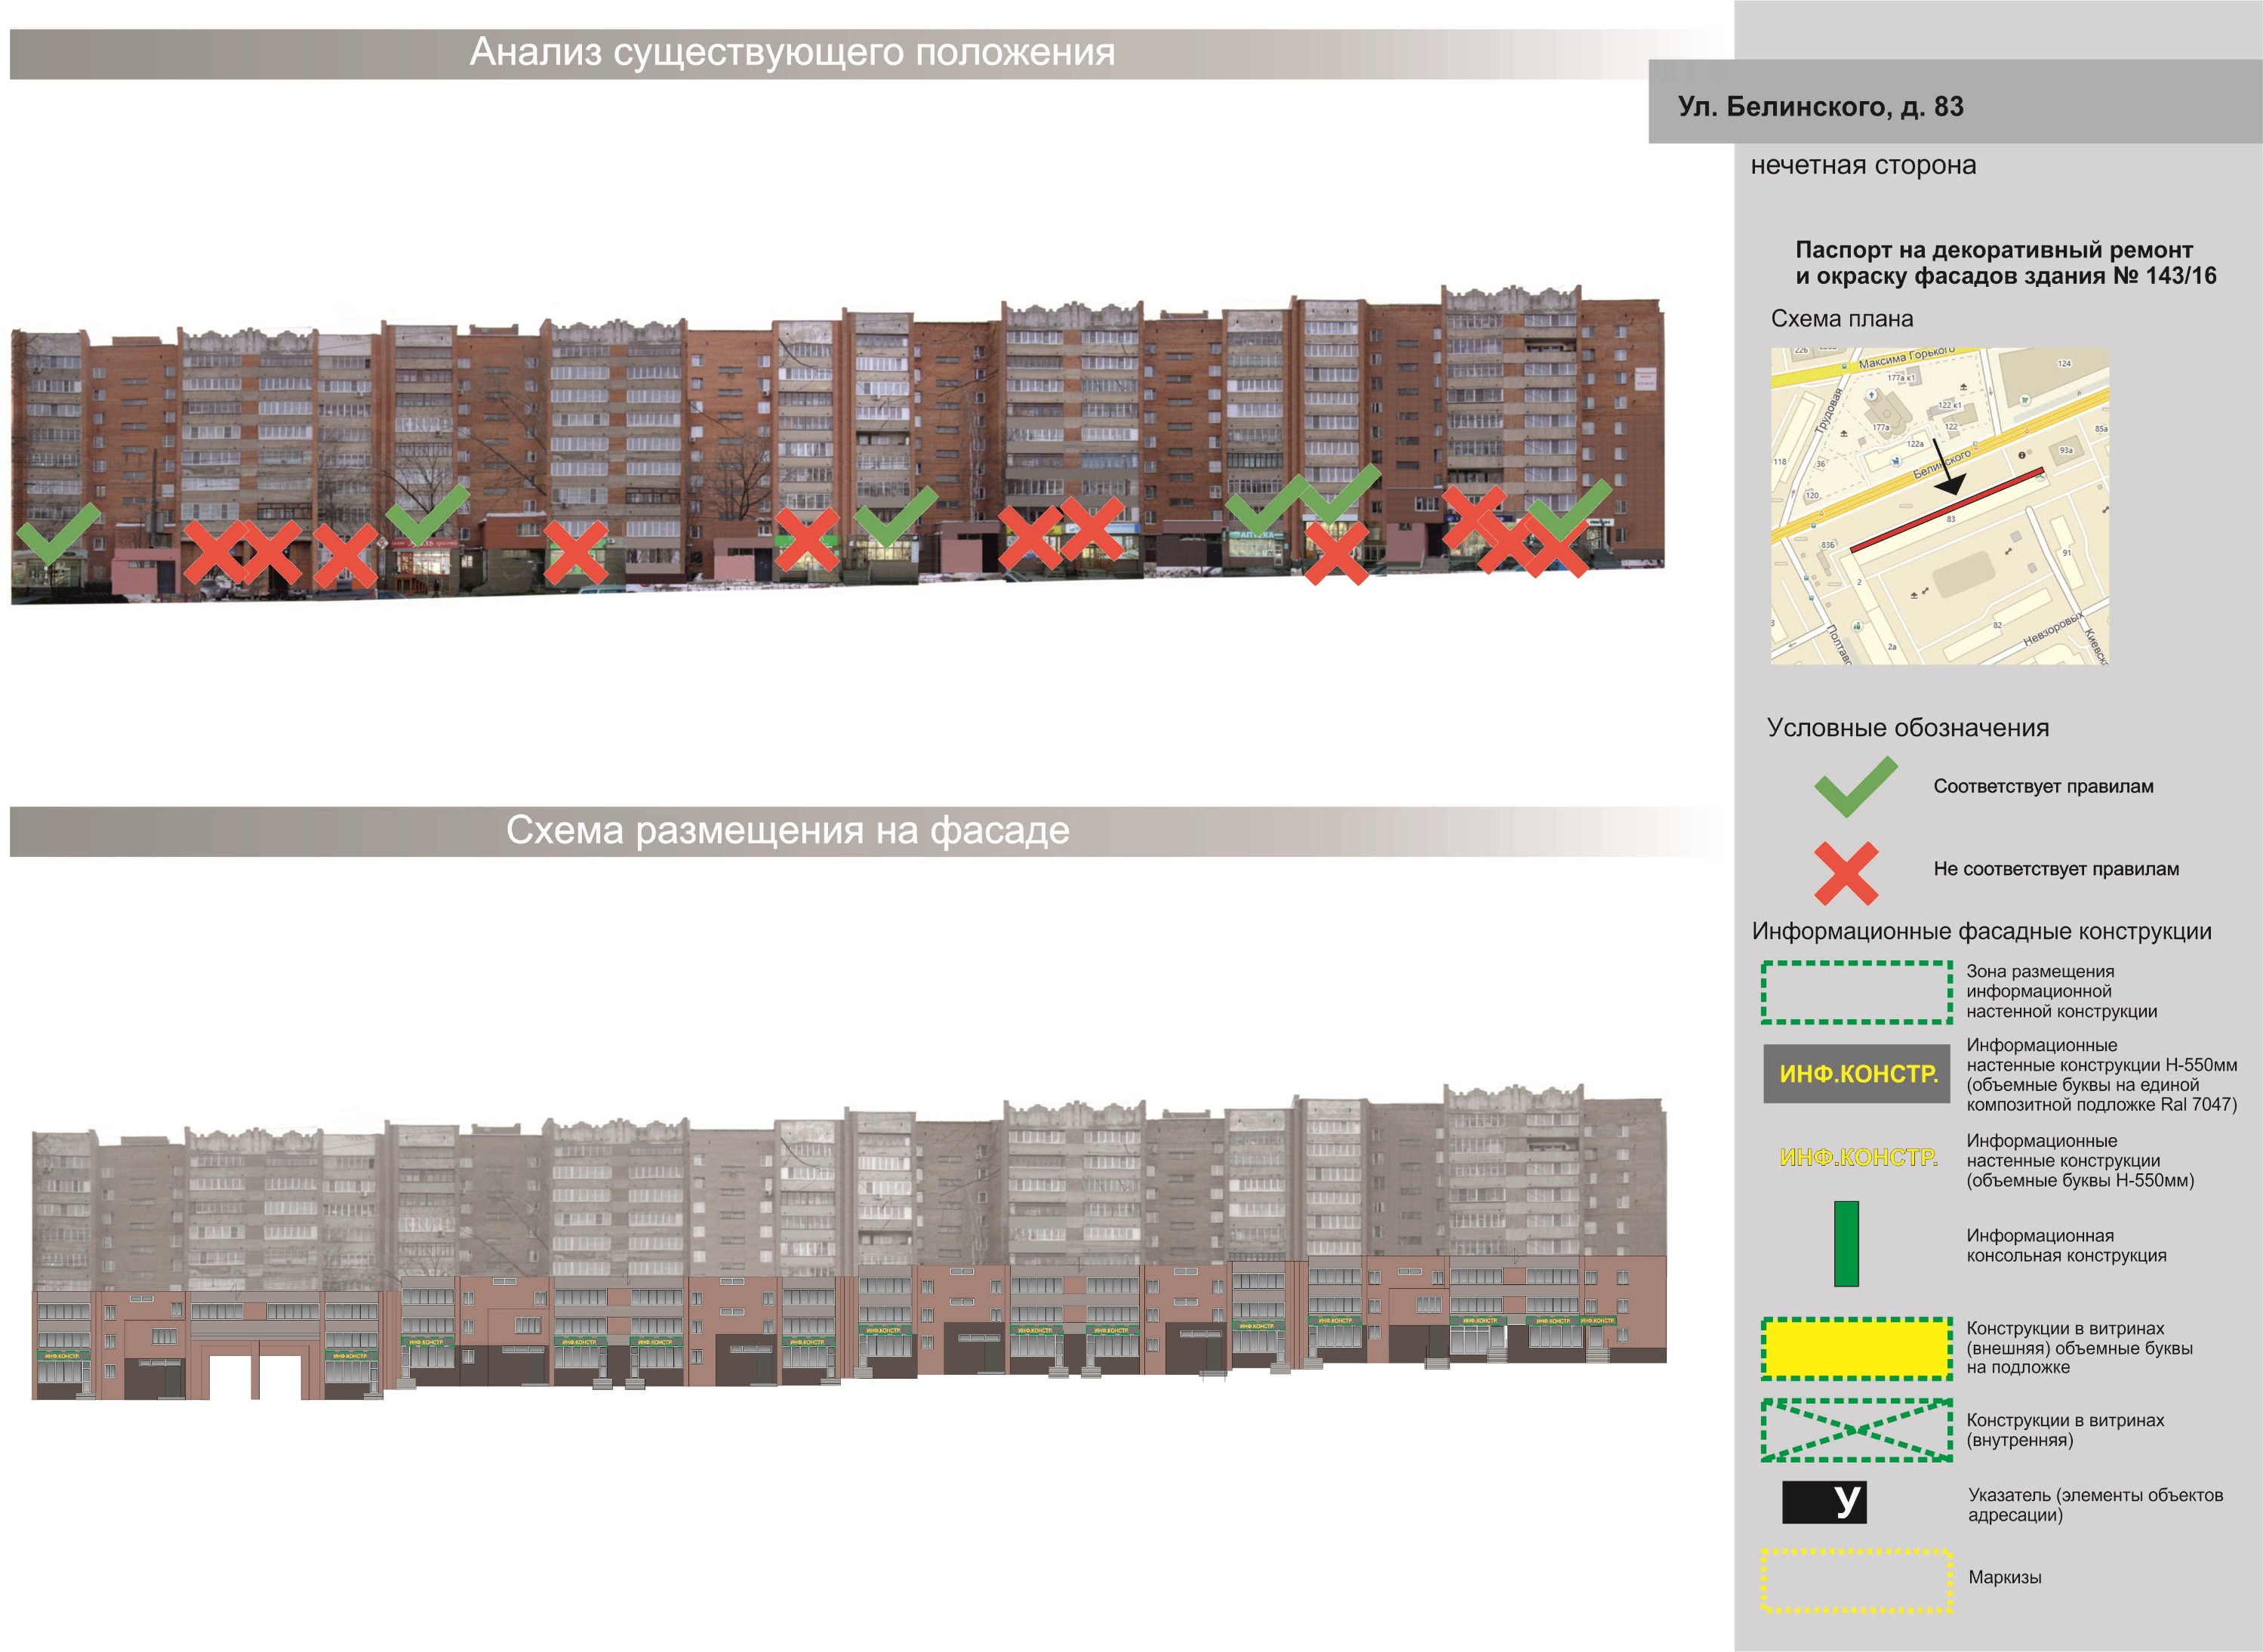
Task: Click the yellow ИНФ.КОНСТР. letters without background
Action: [1858, 1157]
